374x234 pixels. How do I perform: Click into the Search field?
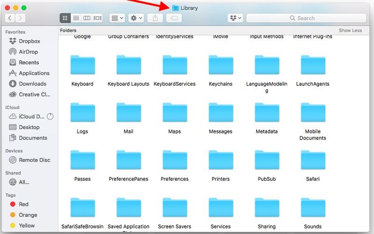point(306,18)
